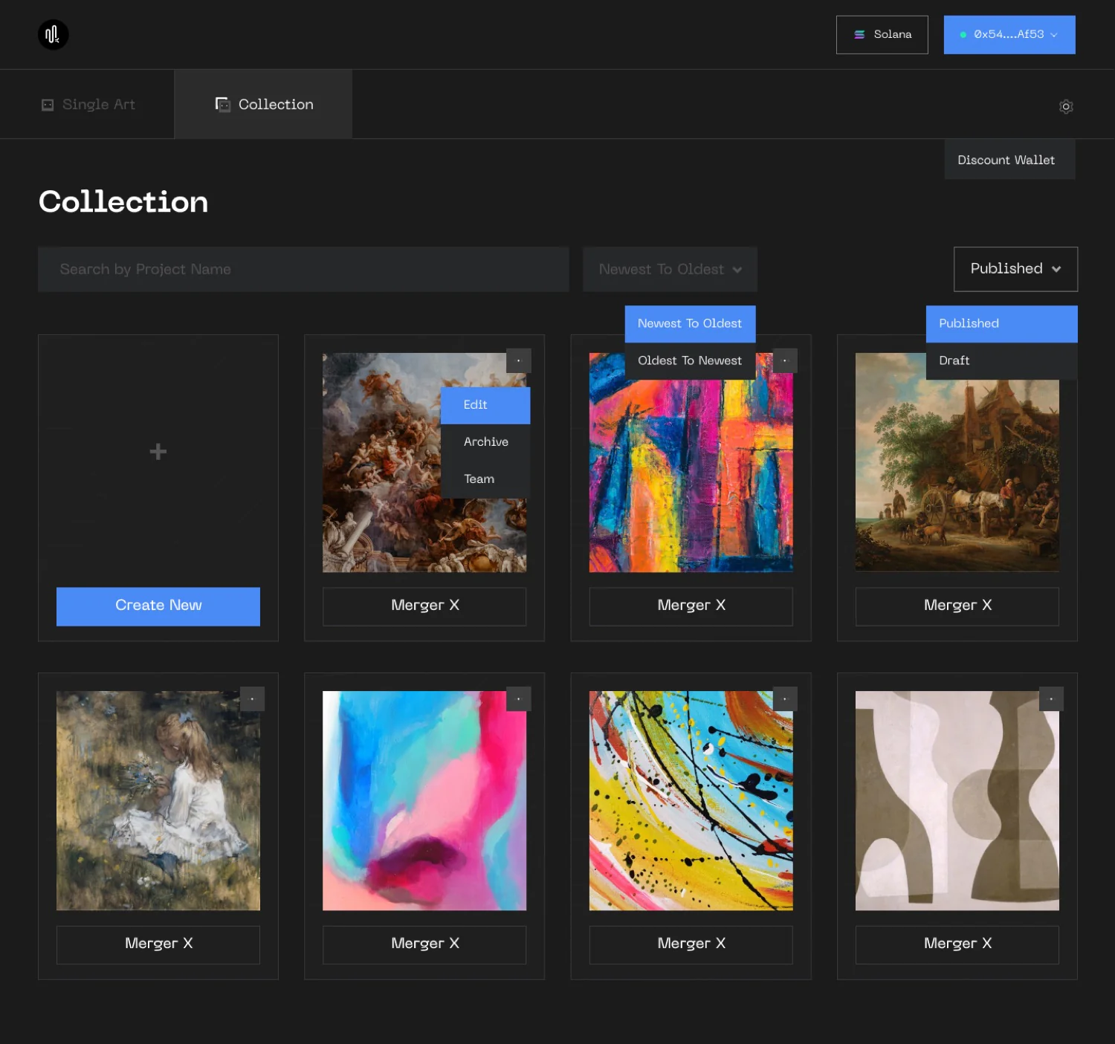This screenshot has width=1115, height=1044.
Task: Click the Single Art tab icon
Action: coord(48,105)
